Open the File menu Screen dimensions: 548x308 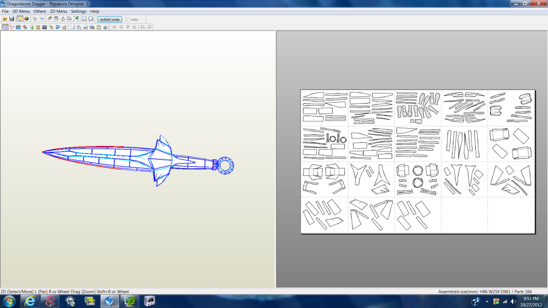5,11
